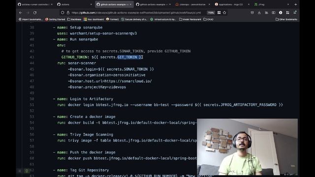
Task: Open the Infrastructure & Ap... bookmark
Action: pos(163,19)
